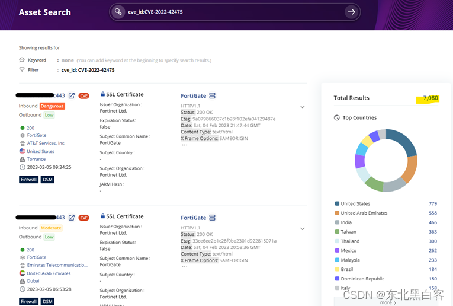Click the United States dark blue swatch
453x306 pixels.
click(337, 203)
